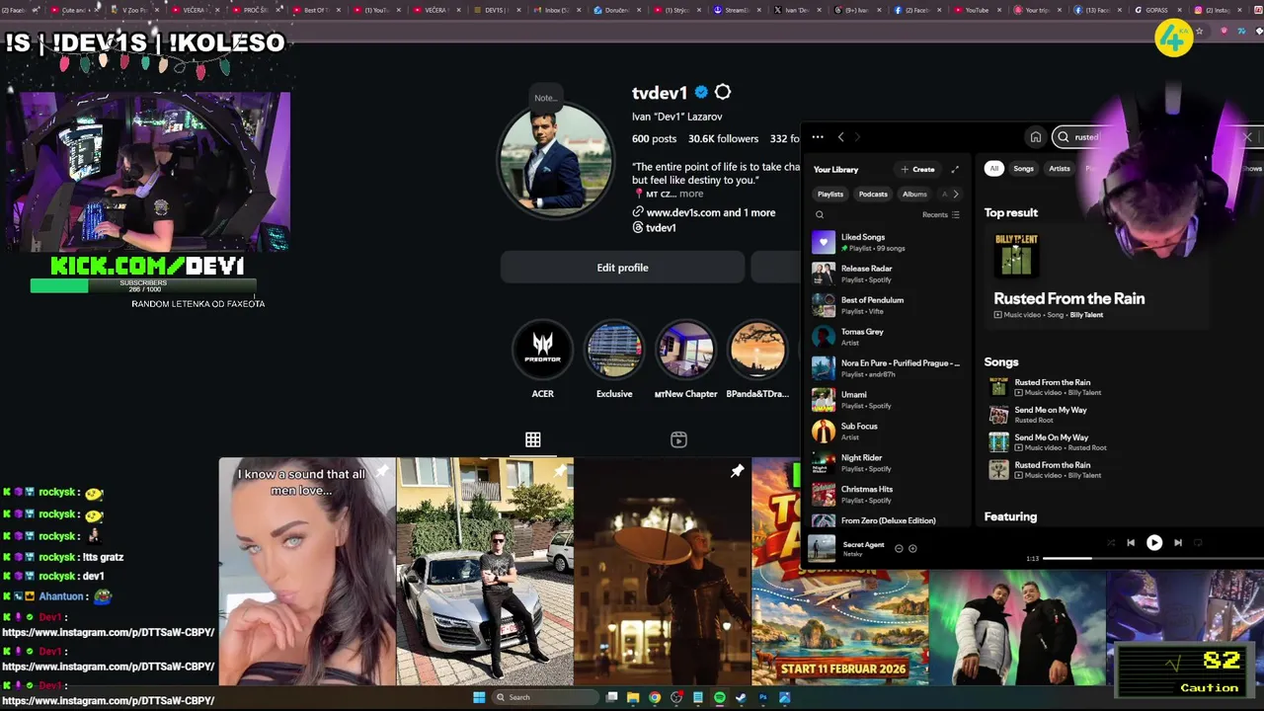Hide Secret Agent track from taste
Image resolution: width=1264 pixels, height=711 pixels.
pyautogui.click(x=899, y=548)
